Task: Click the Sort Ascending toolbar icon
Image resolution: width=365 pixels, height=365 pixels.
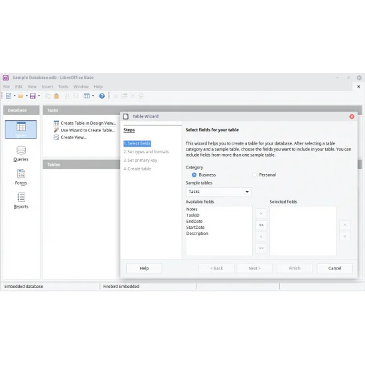Action: point(66,96)
